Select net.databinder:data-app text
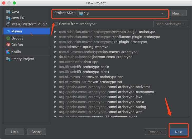Viewport: 192px width, 139px height. pos(79,62)
